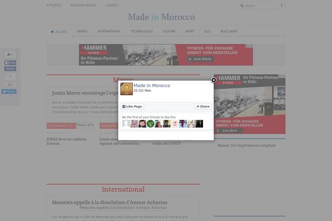Click zum Store button in top banner
Image resolution: width=332 pixels, height=221 pixels.
200,59
